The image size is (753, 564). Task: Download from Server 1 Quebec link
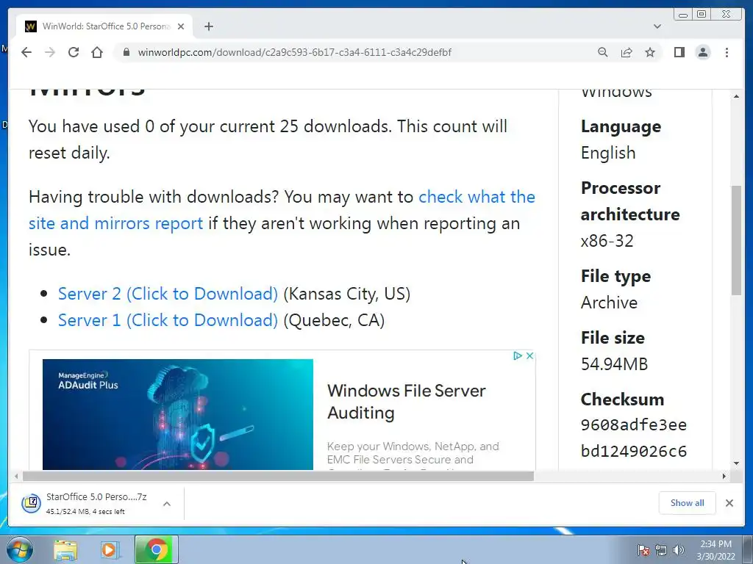coord(168,320)
